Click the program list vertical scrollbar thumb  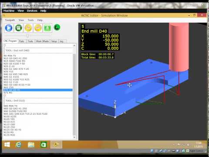pos(74,95)
